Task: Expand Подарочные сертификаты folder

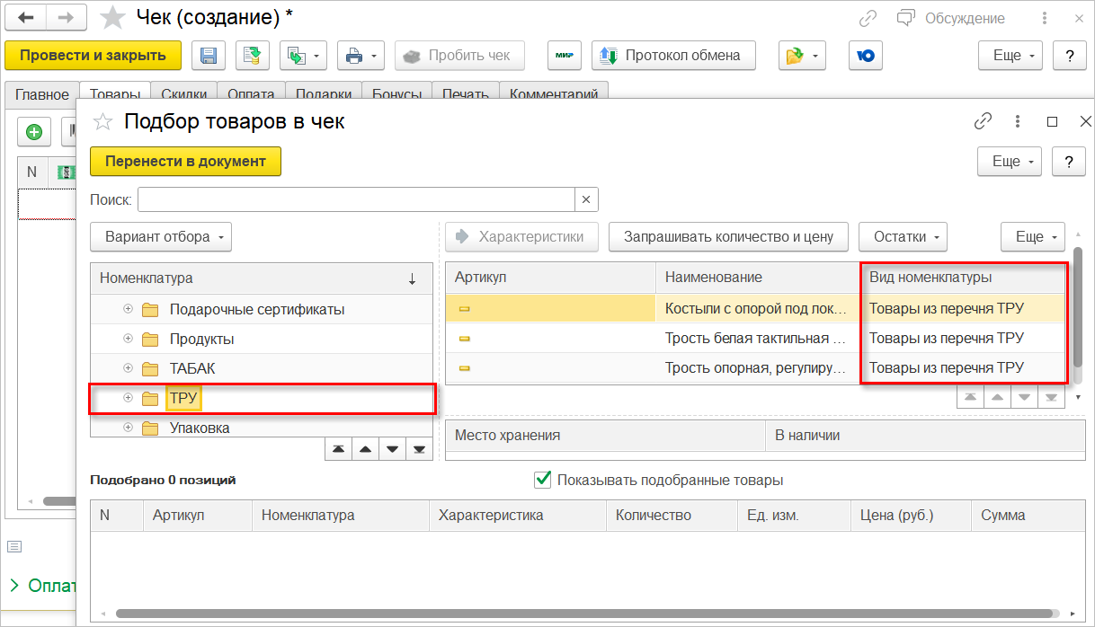Action: 128,309
